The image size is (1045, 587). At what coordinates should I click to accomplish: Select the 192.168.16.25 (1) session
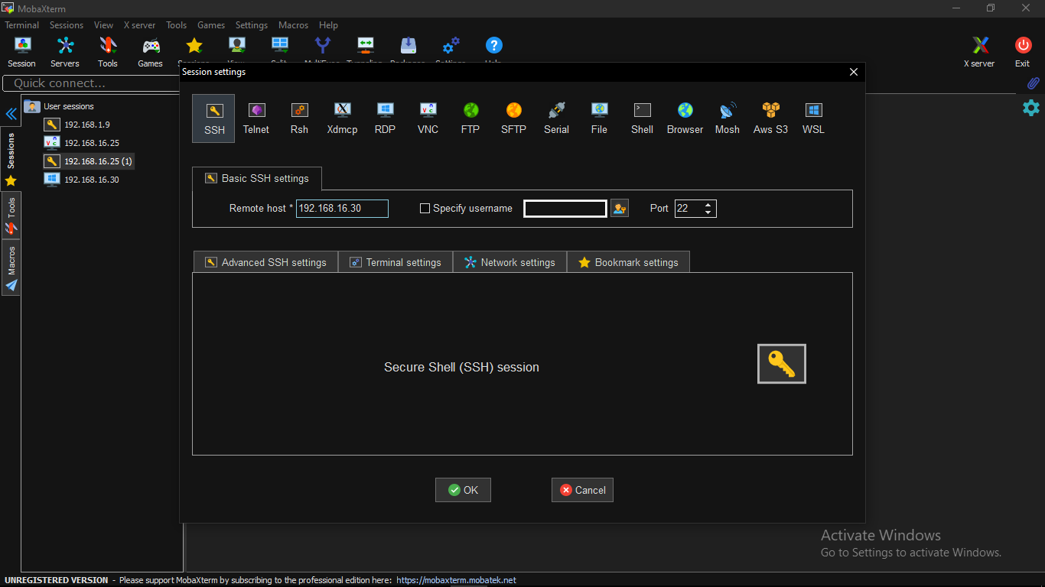click(89, 161)
